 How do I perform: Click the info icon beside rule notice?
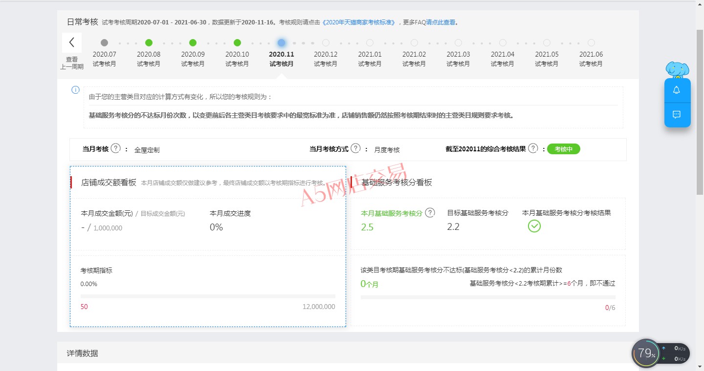click(x=75, y=90)
